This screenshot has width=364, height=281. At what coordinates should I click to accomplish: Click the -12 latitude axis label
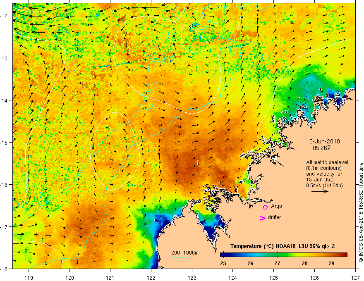[x=4, y=16]
